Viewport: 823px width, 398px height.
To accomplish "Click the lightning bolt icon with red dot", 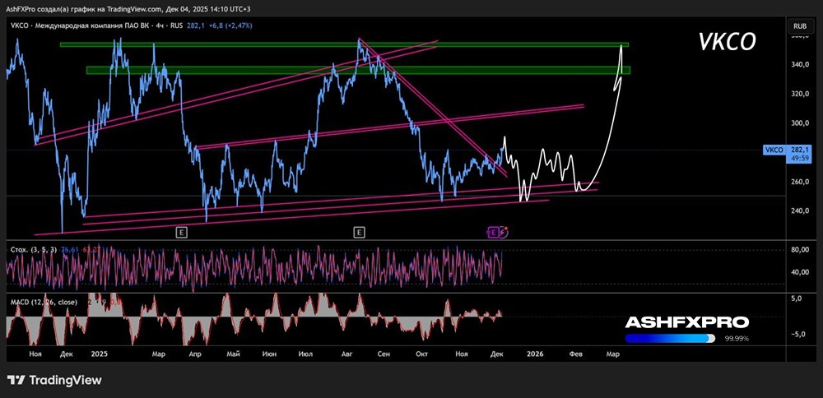I will pyautogui.click(x=504, y=232).
